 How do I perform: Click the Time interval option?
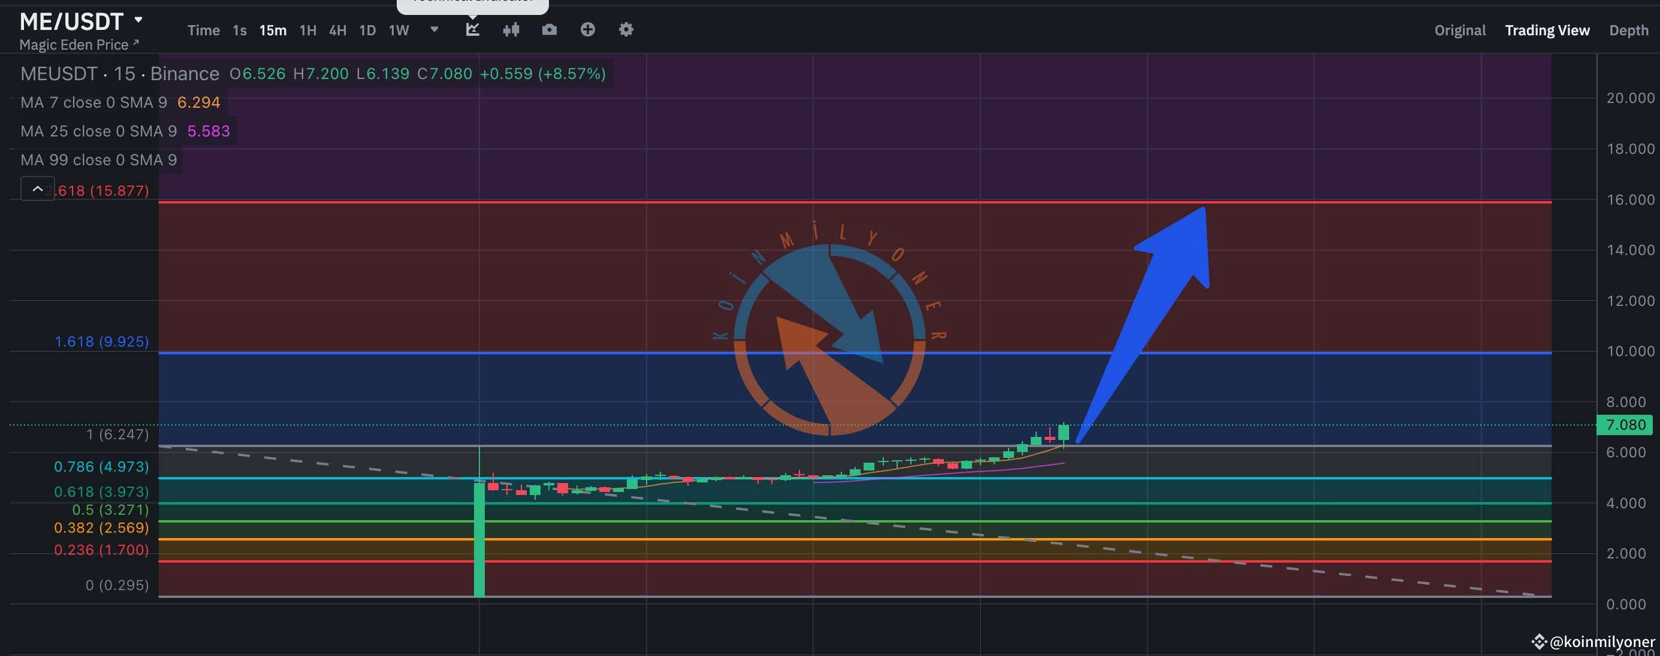tap(203, 29)
